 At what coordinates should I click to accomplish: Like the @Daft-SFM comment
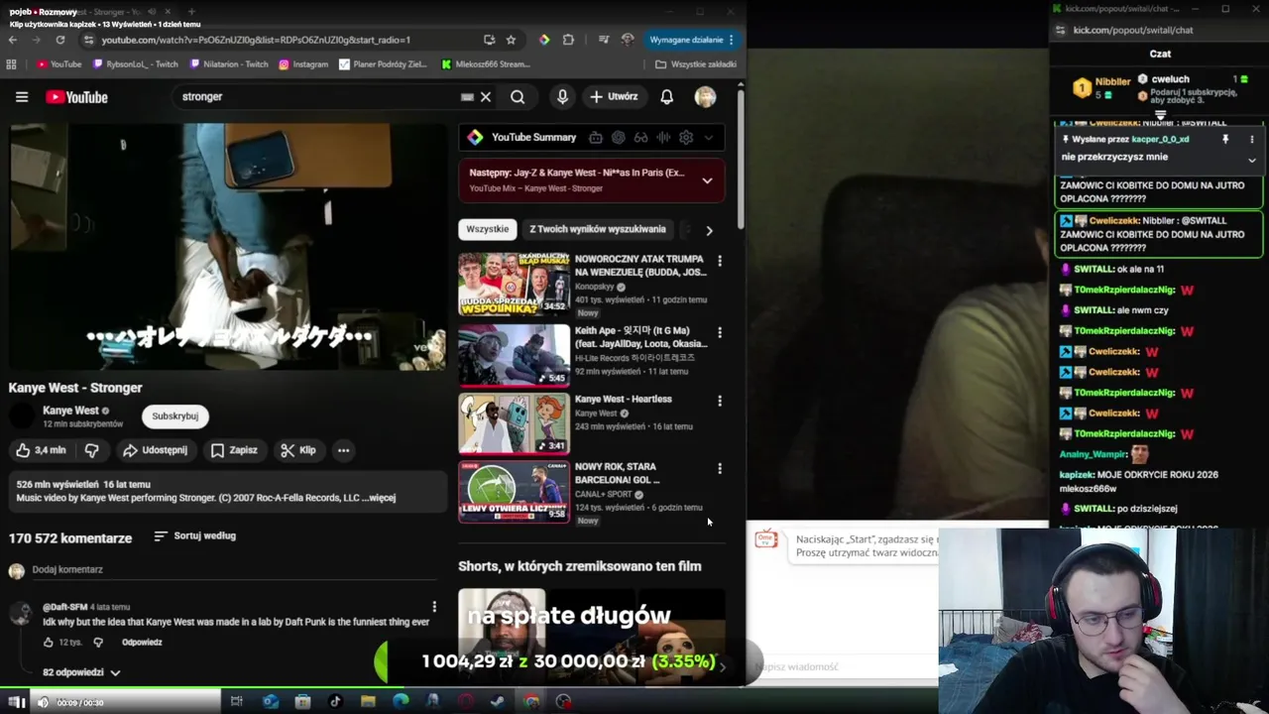click(48, 643)
